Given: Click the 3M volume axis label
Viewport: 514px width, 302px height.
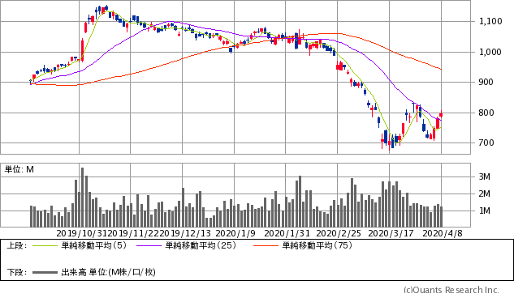Looking at the screenshot, I should 485,177.
